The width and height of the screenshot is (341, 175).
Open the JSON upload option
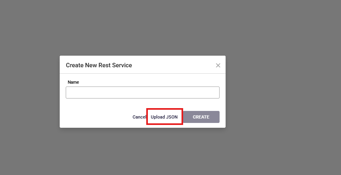point(164,117)
